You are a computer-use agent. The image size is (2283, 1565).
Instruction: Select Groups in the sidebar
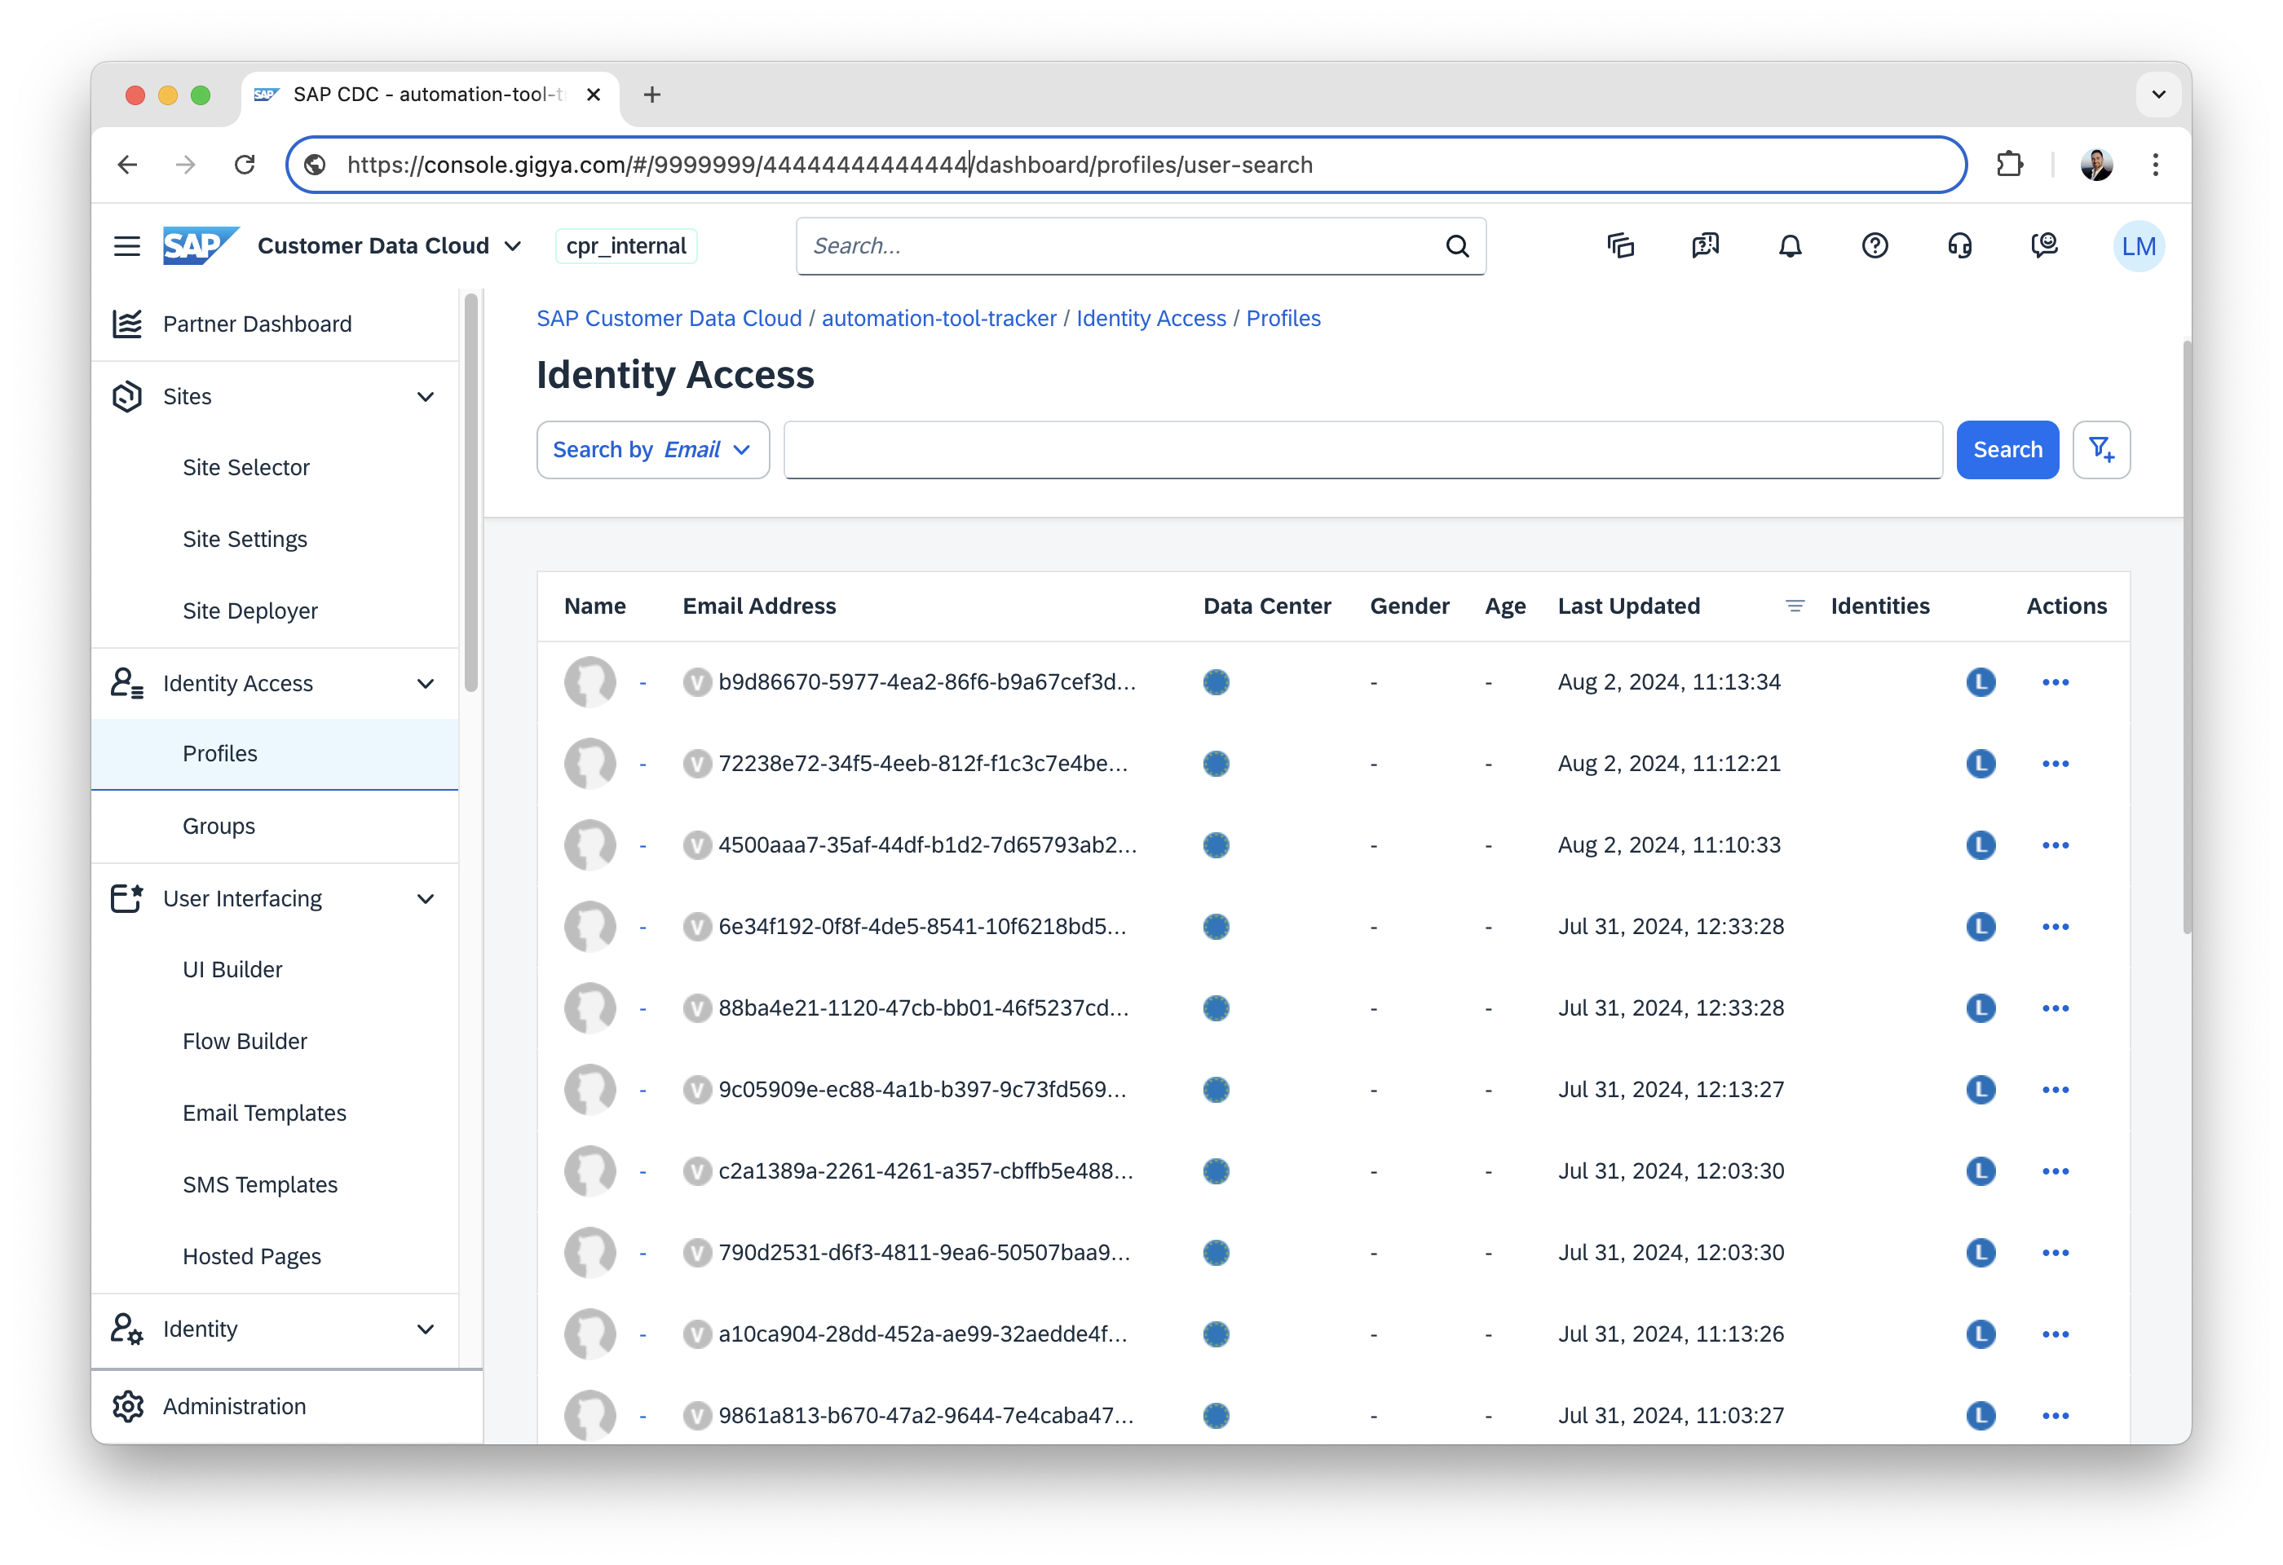[219, 826]
